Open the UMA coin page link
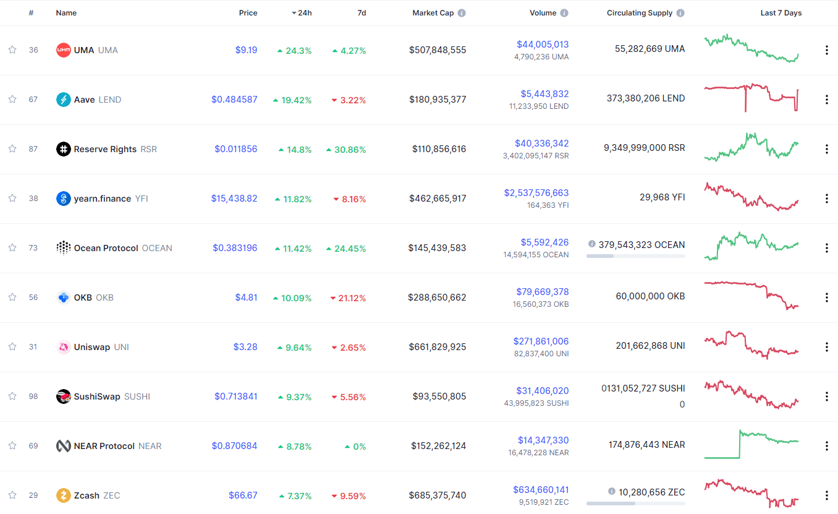Image resolution: width=838 pixels, height=514 pixels. click(x=96, y=50)
